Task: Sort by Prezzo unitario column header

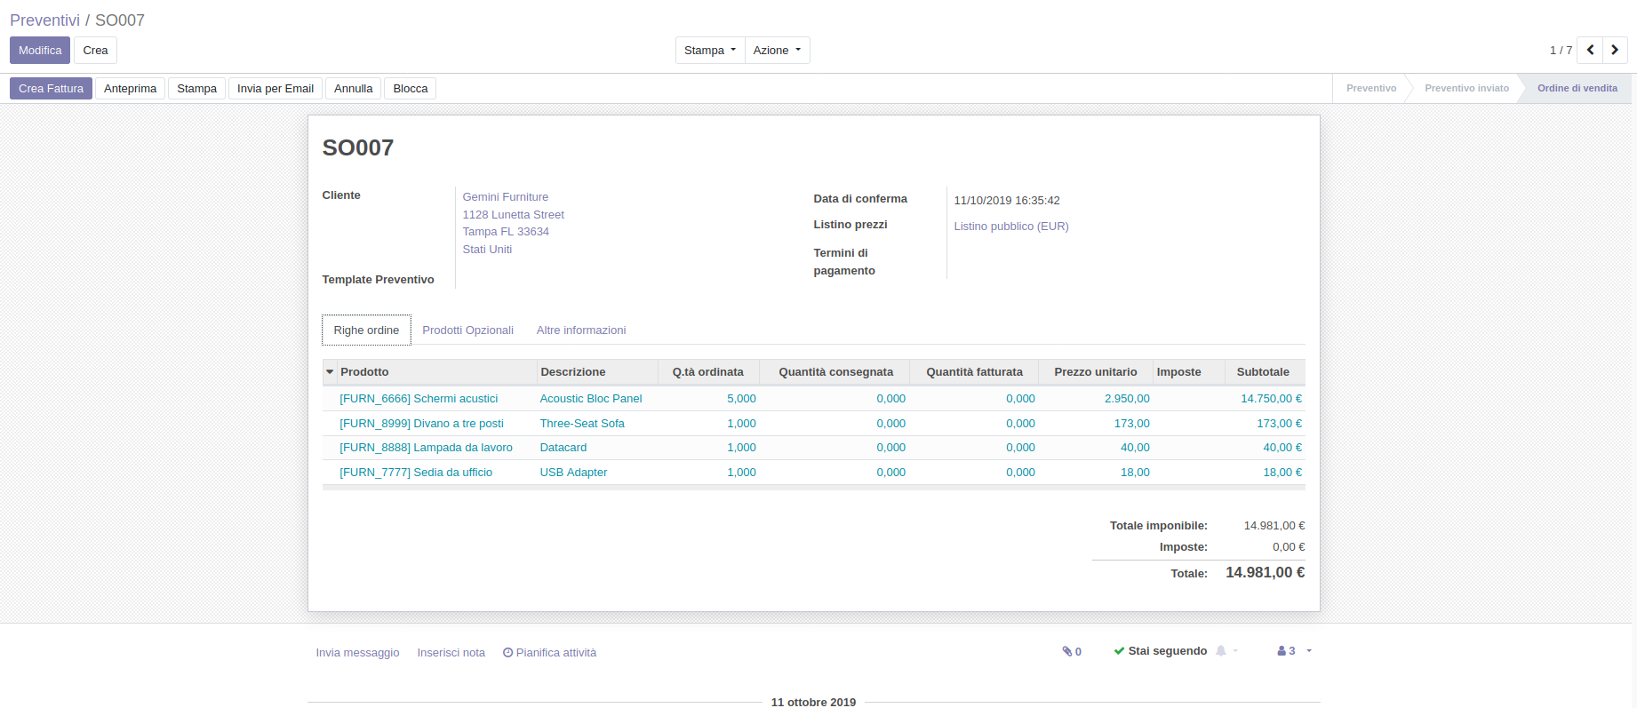Action: pyautogui.click(x=1095, y=372)
